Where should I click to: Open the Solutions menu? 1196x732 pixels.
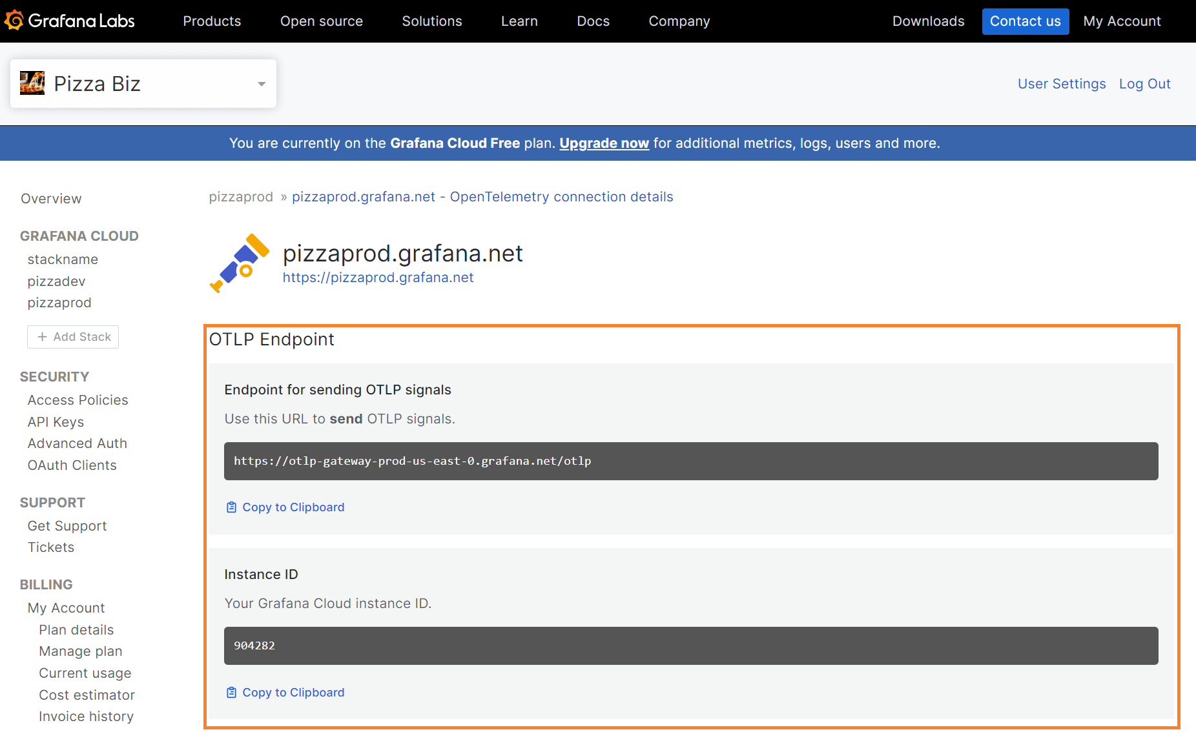(432, 21)
